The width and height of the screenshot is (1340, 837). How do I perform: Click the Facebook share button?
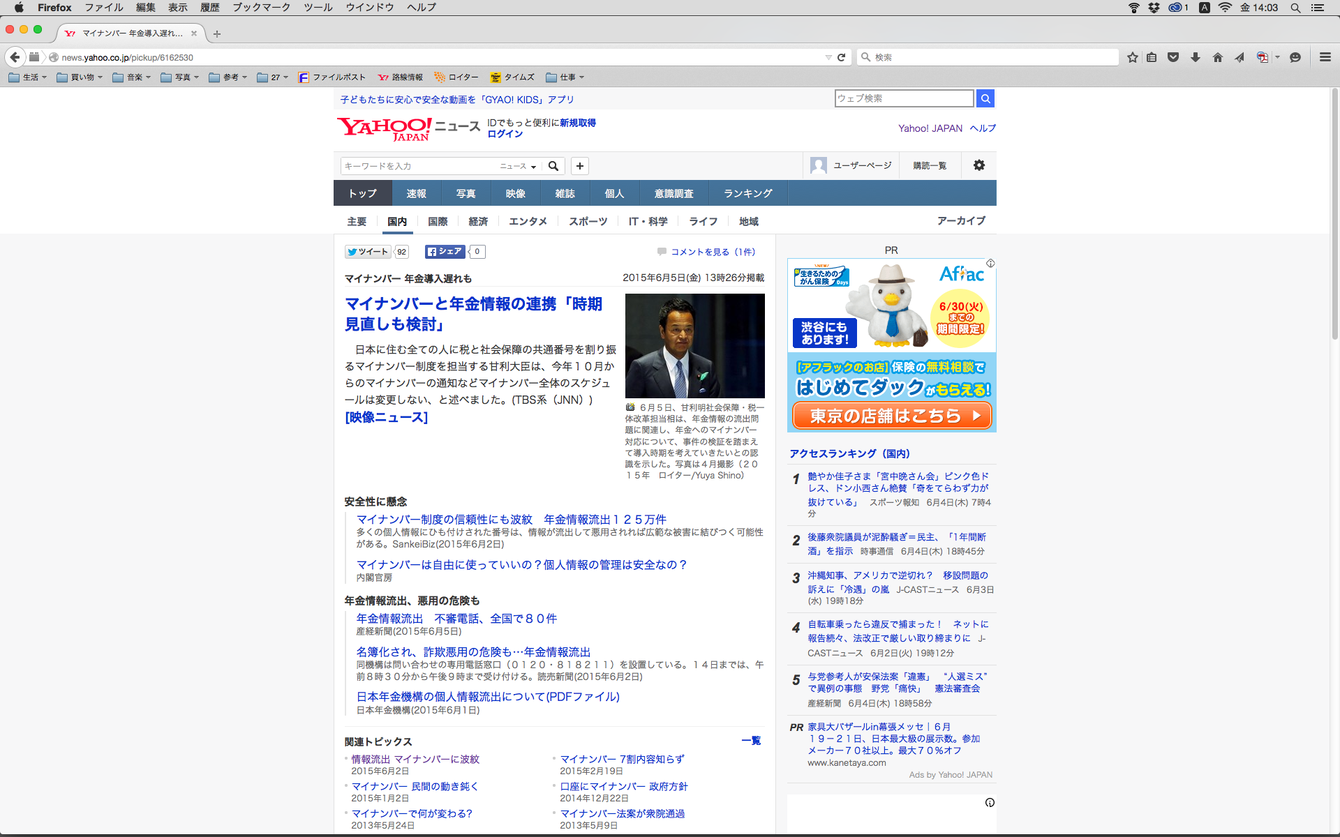[445, 252]
